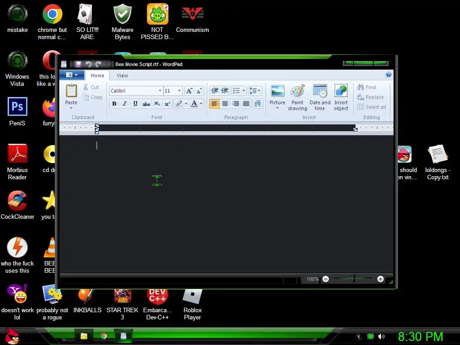
Task: Click Find in Editing group
Action: pos(367,87)
